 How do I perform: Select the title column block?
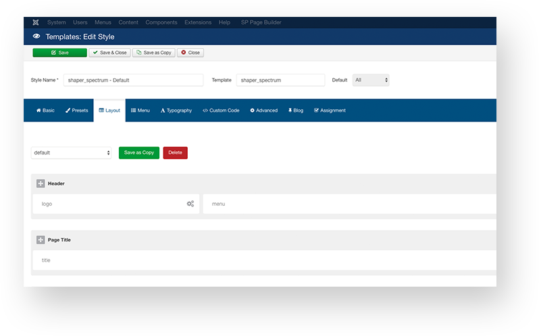(265, 260)
